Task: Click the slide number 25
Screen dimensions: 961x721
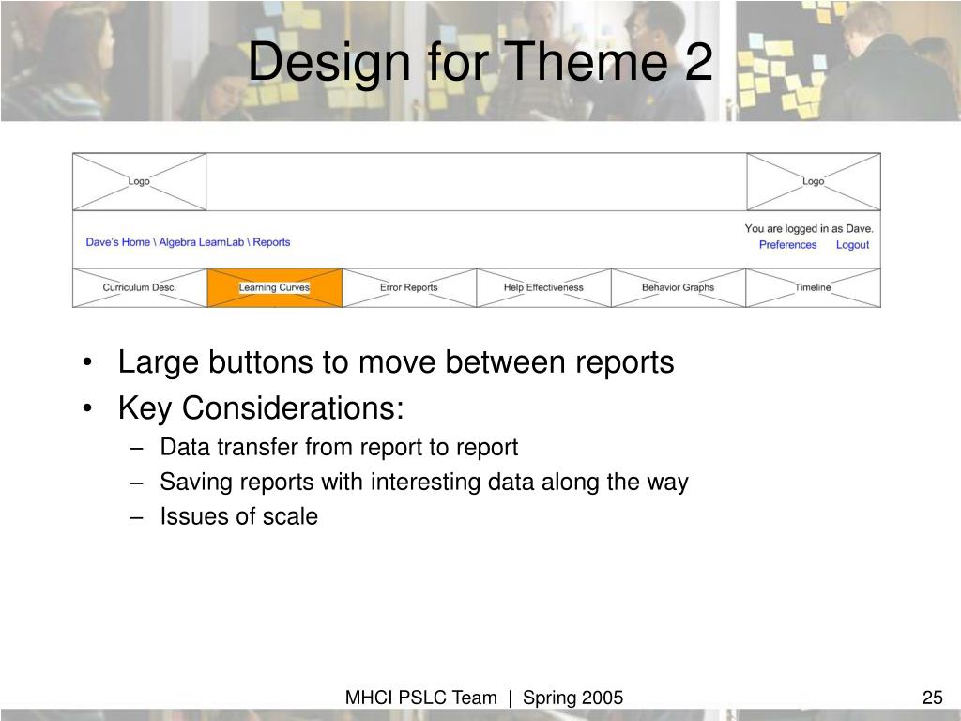Action: (x=932, y=698)
